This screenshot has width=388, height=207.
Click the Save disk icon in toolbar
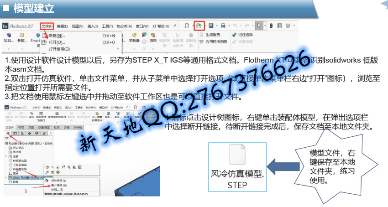[211, 26]
